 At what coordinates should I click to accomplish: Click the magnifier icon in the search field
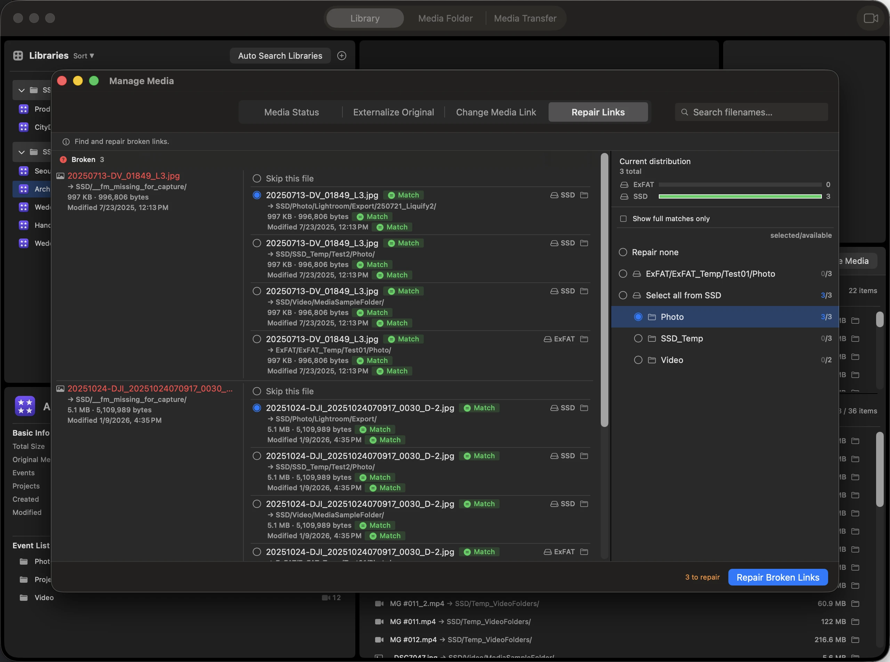685,112
